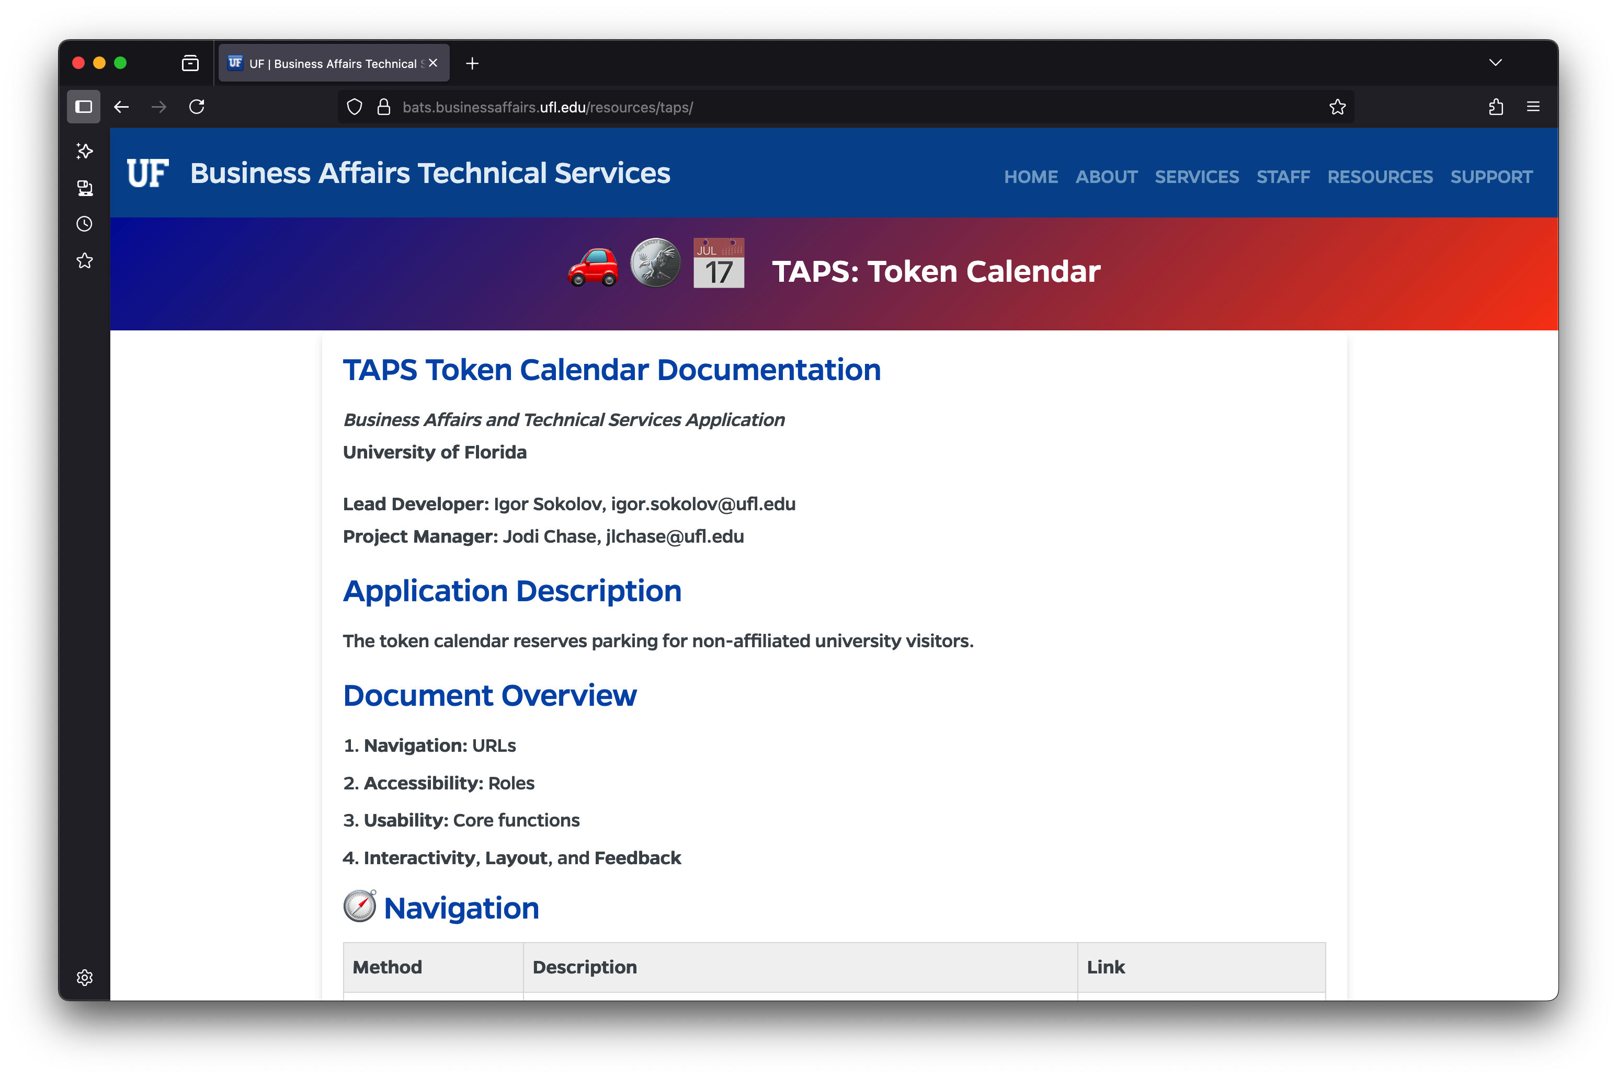The height and width of the screenshot is (1078, 1617).
Task: Show Bookmarks in the sidebar
Action: point(85,260)
